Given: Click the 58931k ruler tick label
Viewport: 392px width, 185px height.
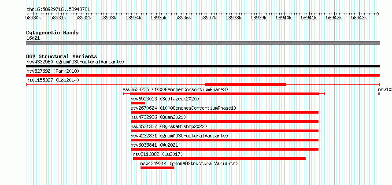Looking at the screenshot, I should (x=58, y=18).
